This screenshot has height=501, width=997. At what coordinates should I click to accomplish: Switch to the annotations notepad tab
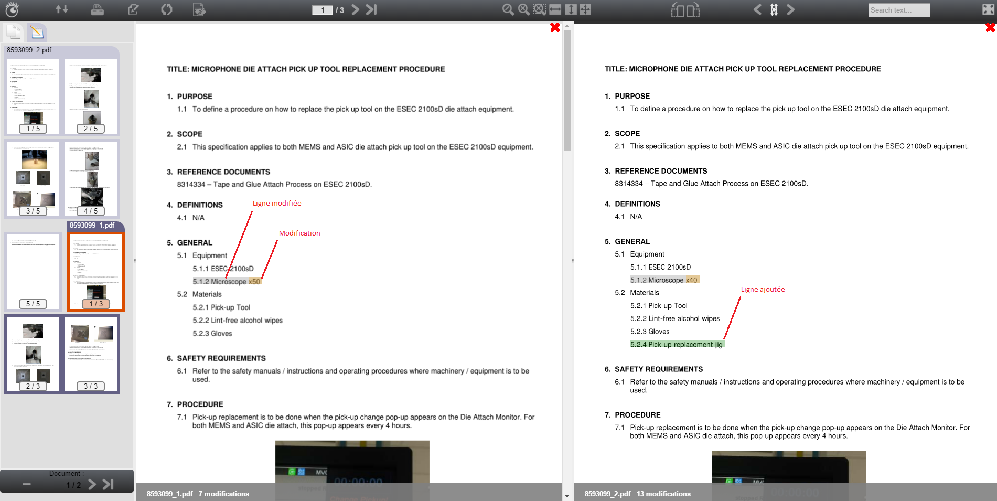pyautogui.click(x=37, y=33)
